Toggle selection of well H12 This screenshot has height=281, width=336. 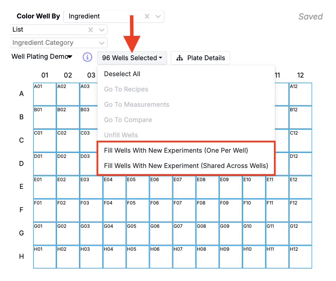click(301, 257)
